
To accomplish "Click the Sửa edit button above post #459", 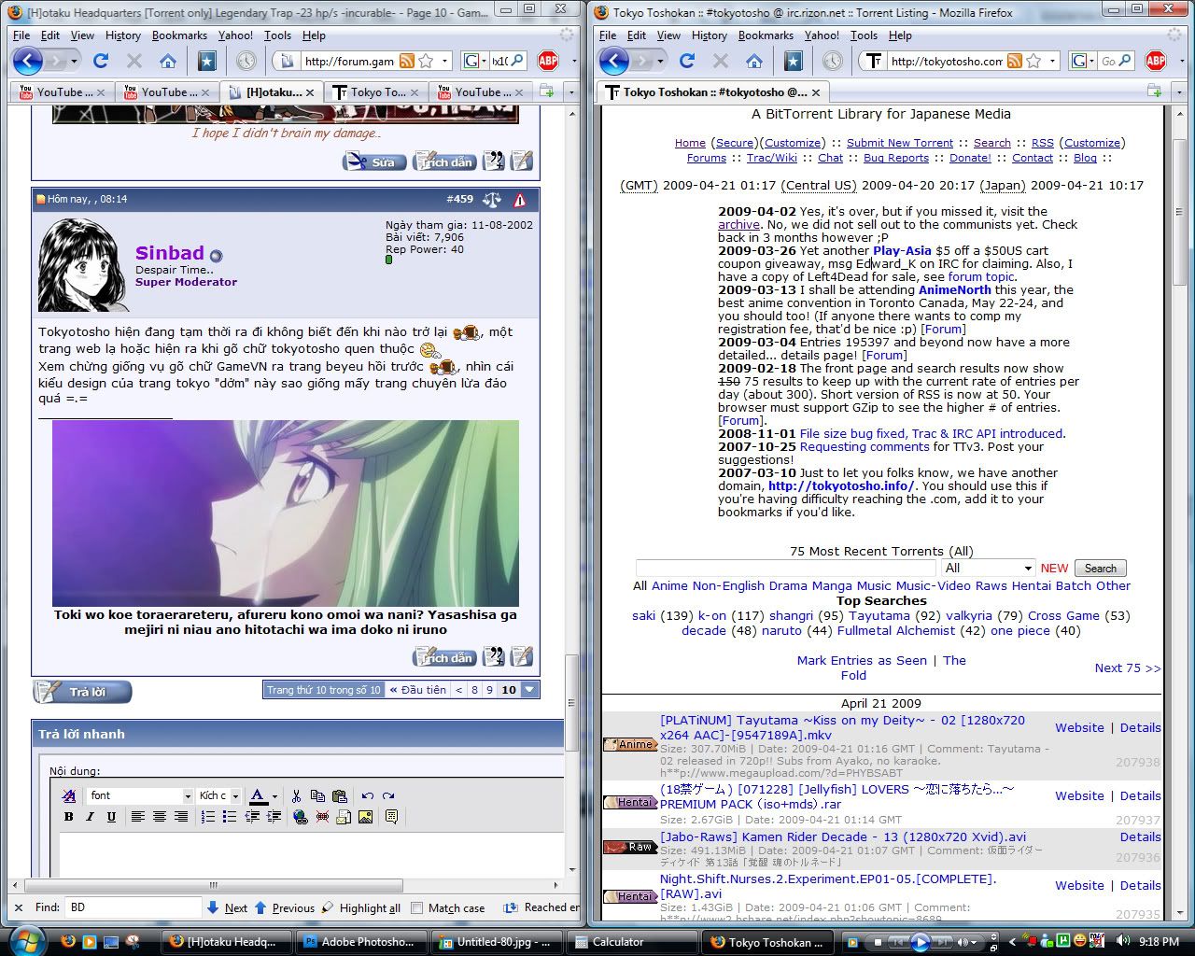I will coord(375,162).
